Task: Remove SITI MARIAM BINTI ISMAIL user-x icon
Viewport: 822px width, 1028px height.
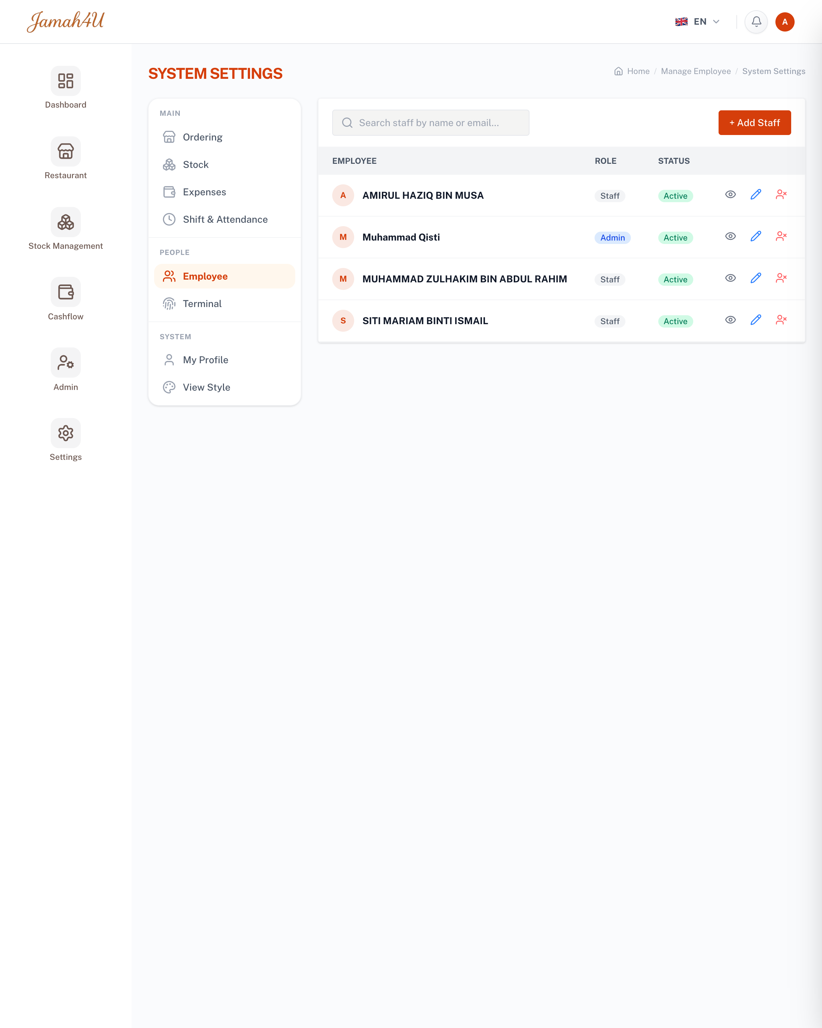Action: tap(781, 320)
